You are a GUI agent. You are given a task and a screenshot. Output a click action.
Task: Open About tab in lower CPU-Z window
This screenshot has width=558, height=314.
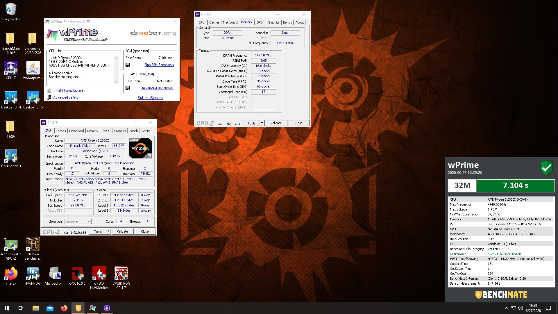click(146, 131)
